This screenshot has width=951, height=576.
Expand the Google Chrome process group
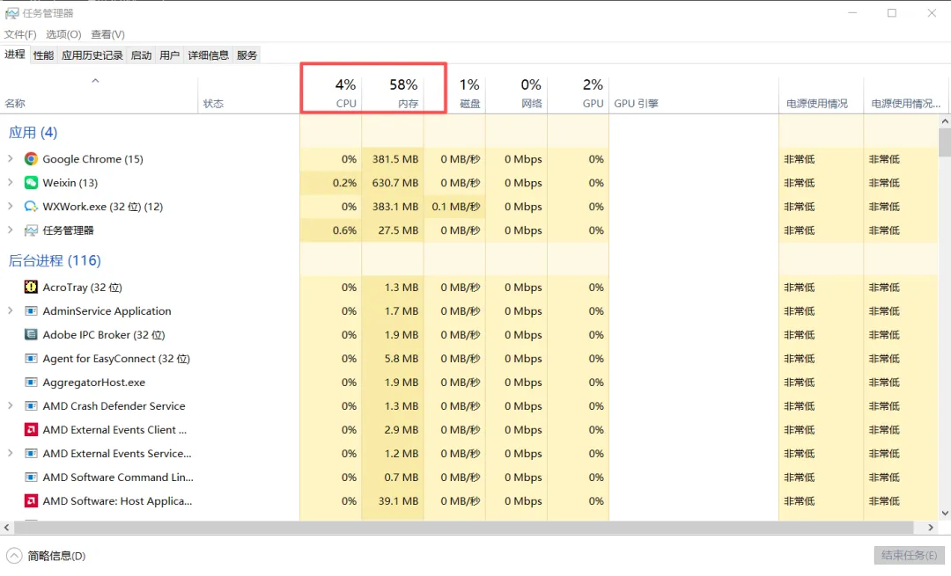pyautogui.click(x=9, y=159)
